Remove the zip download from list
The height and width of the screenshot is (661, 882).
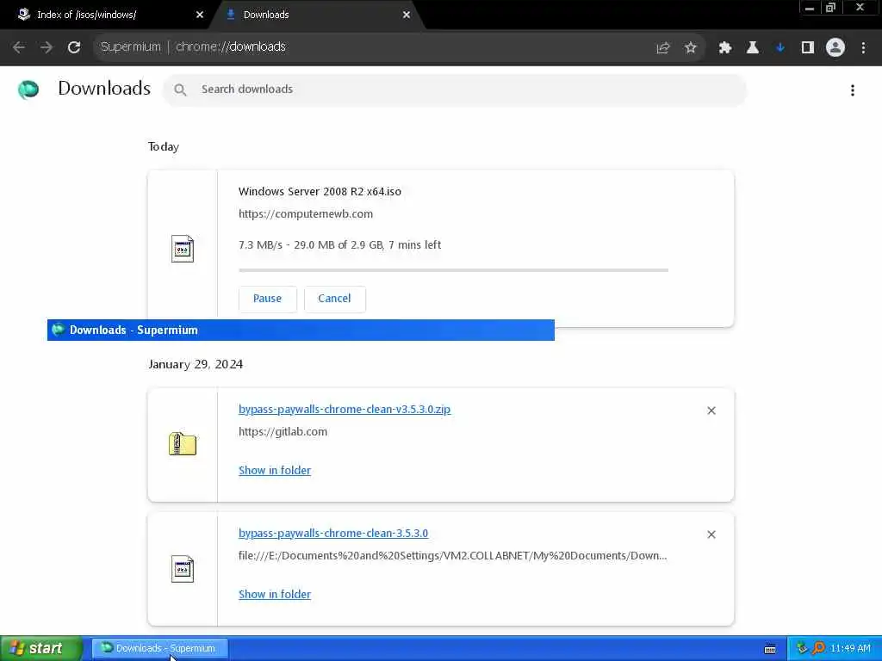coord(711,411)
